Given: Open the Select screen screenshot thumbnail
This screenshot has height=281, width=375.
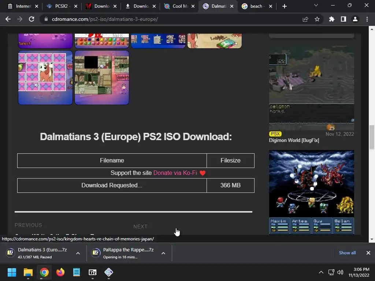Looking at the screenshot, I should [x=45, y=41].
